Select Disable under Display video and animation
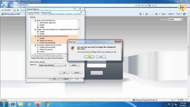Image resolution: width=190 pixels, height=107 pixels. pyautogui.click(x=38, y=32)
